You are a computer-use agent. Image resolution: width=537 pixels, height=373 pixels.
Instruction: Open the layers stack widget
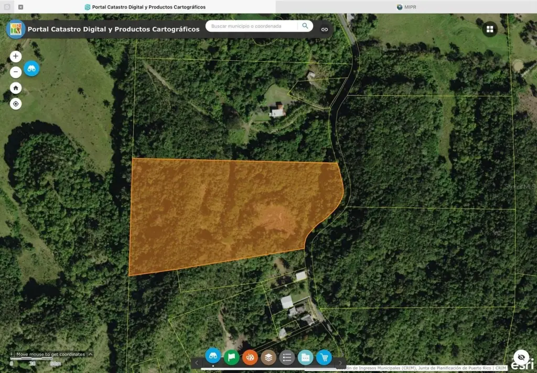coord(268,357)
